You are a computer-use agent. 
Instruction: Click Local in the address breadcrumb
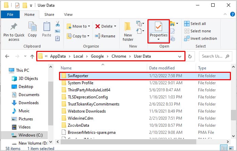click(78, 56)
